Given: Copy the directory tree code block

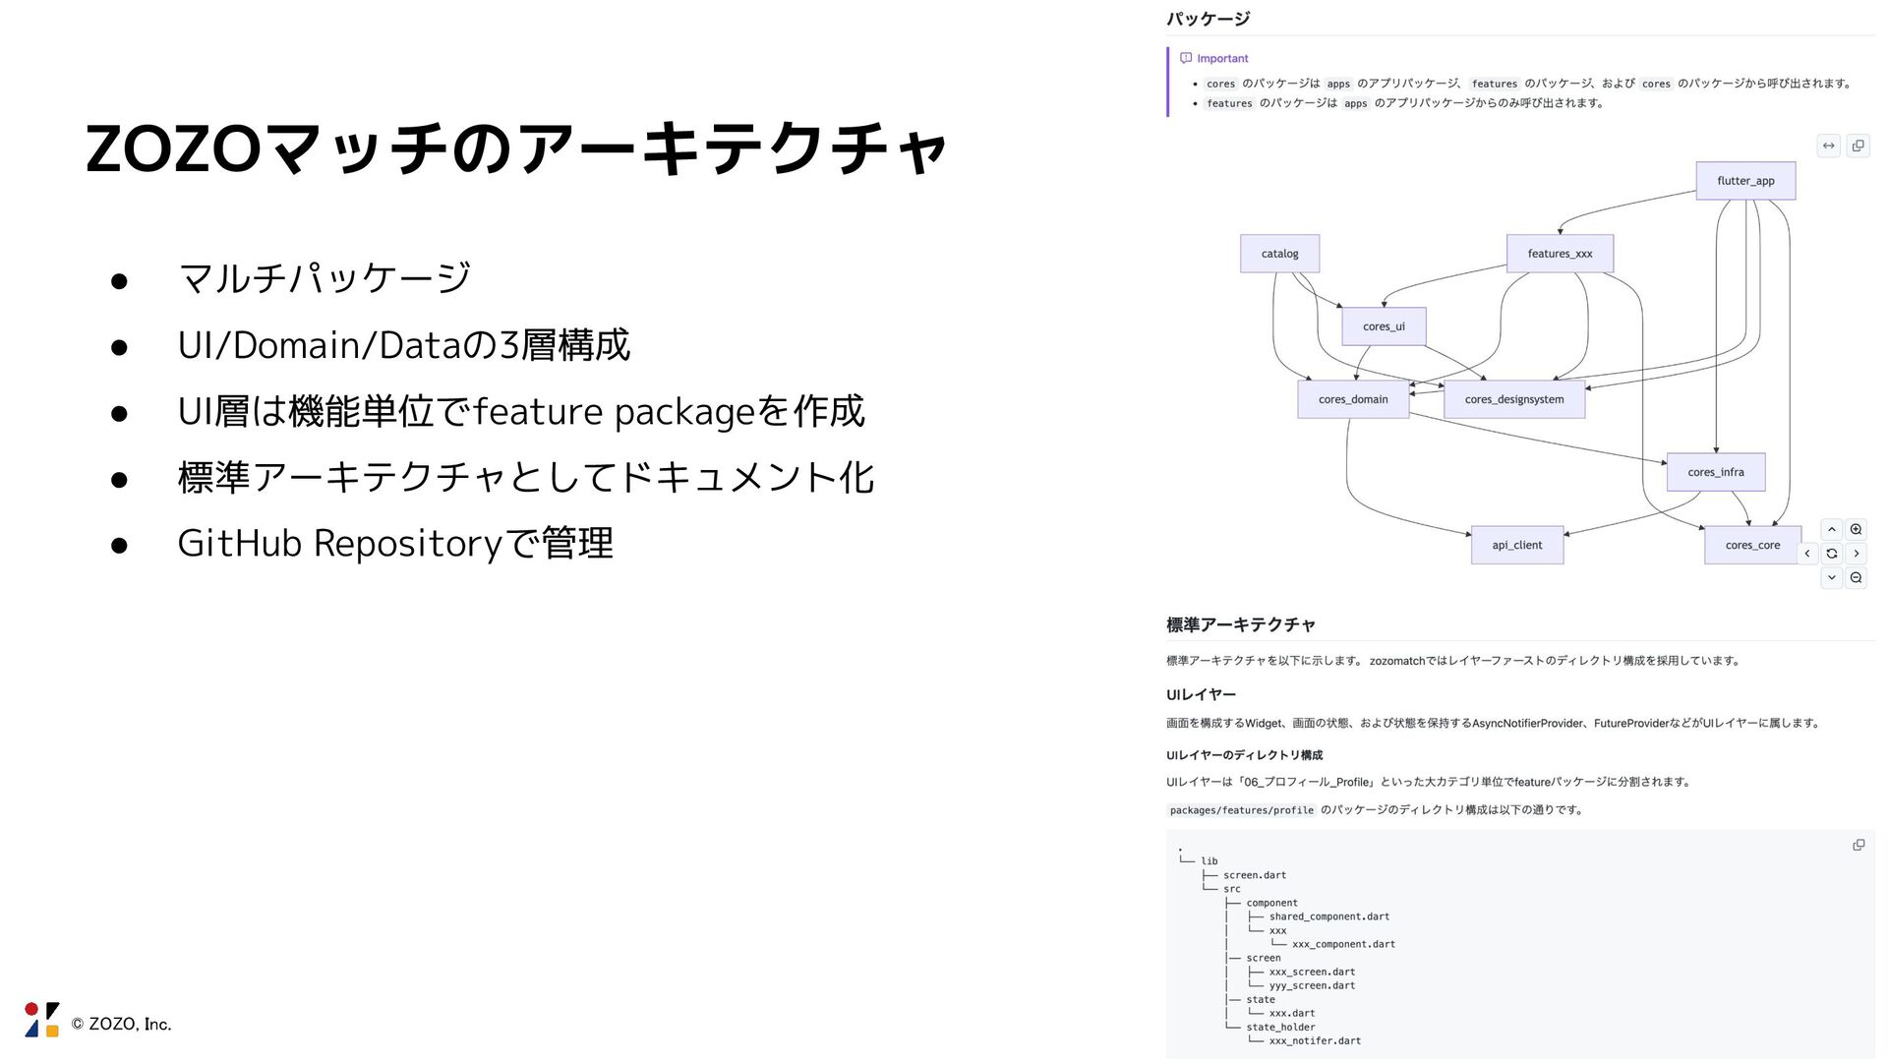Looking at the screenshot, I should [1858, 845].
